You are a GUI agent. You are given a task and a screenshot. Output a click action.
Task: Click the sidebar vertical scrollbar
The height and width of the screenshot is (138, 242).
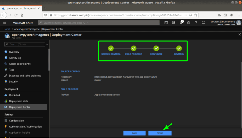49,60
